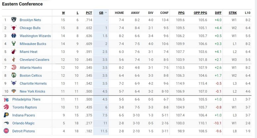Image resolution: width=257 pixels, height=138 pixels.
Task: Open the New York Knicks link
Action: click(x=33, y=91)
